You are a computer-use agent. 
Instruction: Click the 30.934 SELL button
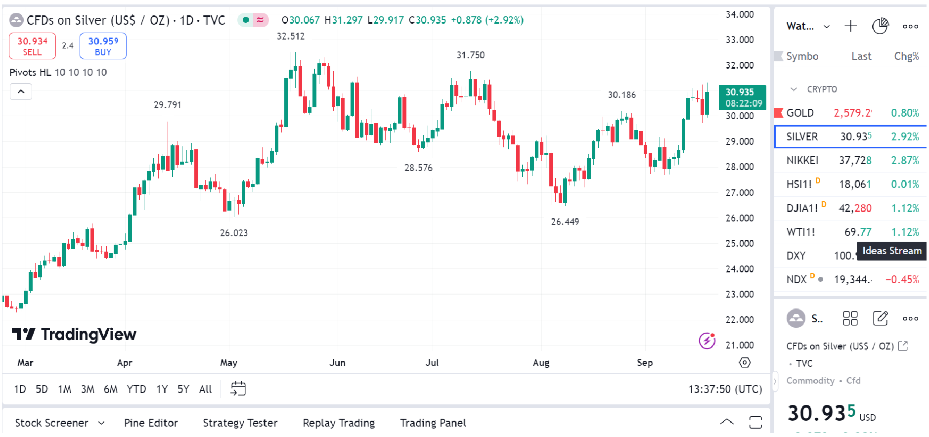[x=32, y=46]
